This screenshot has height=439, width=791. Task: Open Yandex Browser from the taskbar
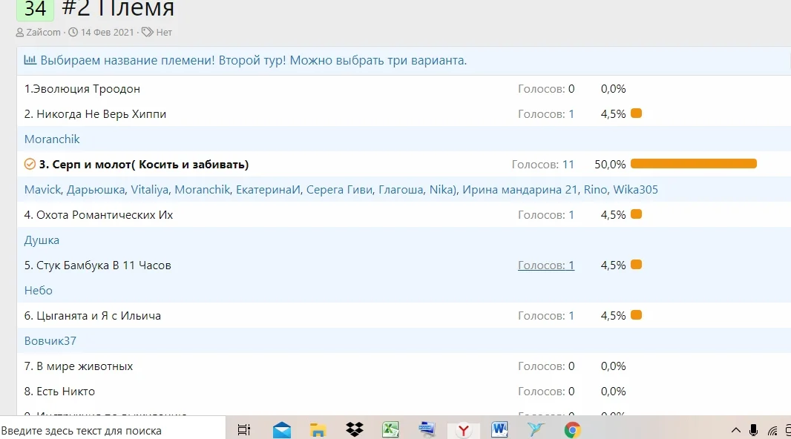[x=463, y=429]
